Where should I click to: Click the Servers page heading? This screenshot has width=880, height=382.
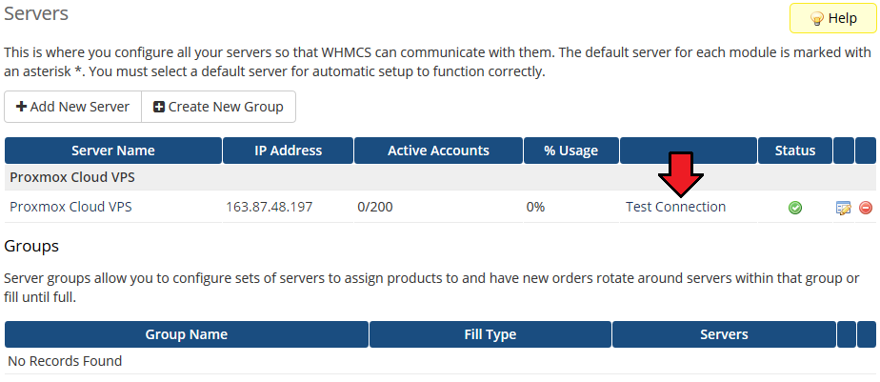36,13
